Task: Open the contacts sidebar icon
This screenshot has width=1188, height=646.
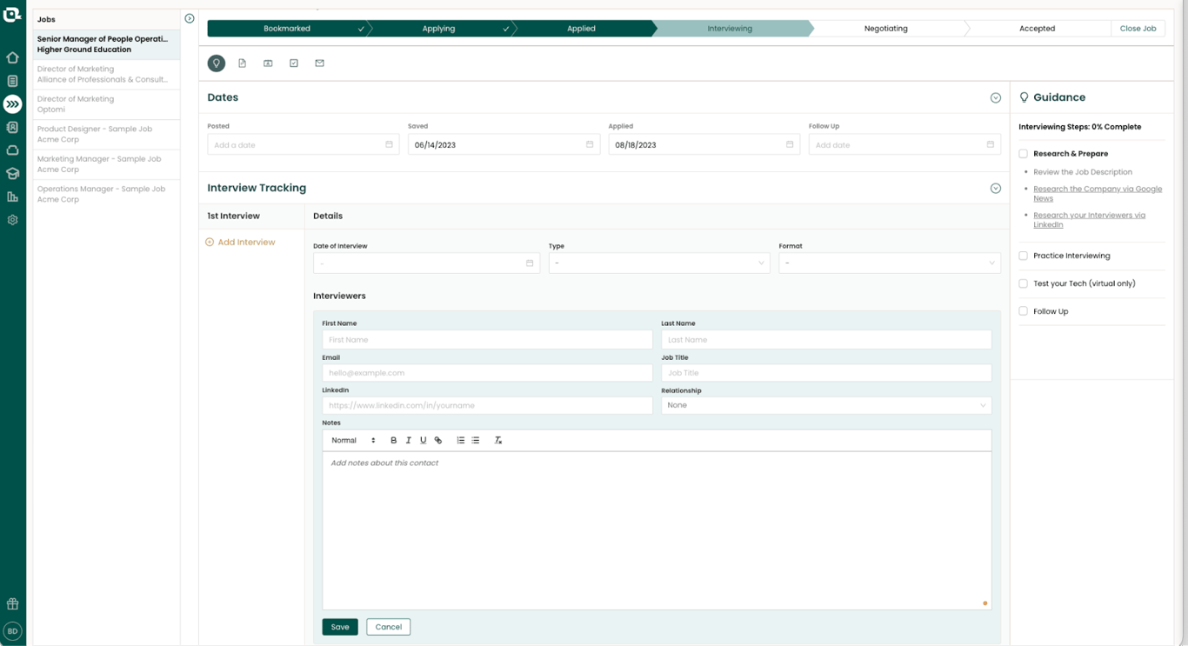Action: (x=12, y=127)
